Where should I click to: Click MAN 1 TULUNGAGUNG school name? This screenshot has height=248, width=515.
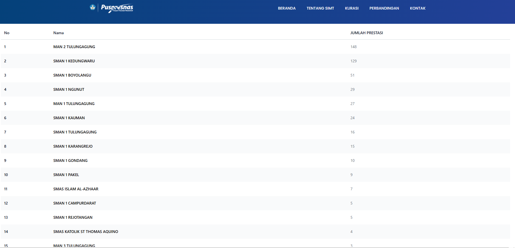click(74, 104)
